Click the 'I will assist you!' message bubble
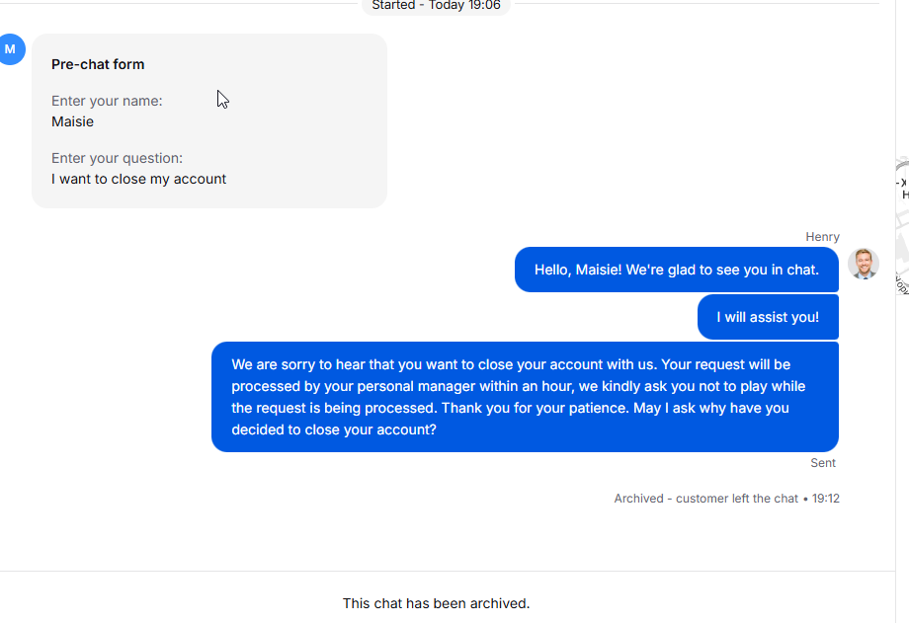Image resolution: width=909 pixels, height=623 pixels. (x=768, y=317)
